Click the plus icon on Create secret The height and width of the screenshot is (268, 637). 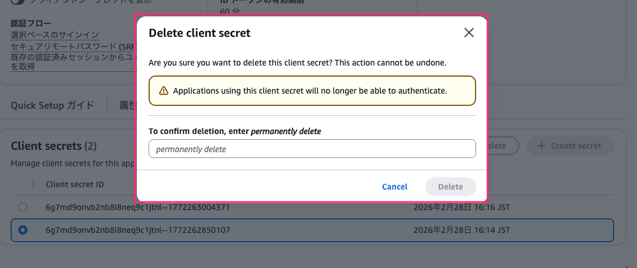click(x=541, y=146)
